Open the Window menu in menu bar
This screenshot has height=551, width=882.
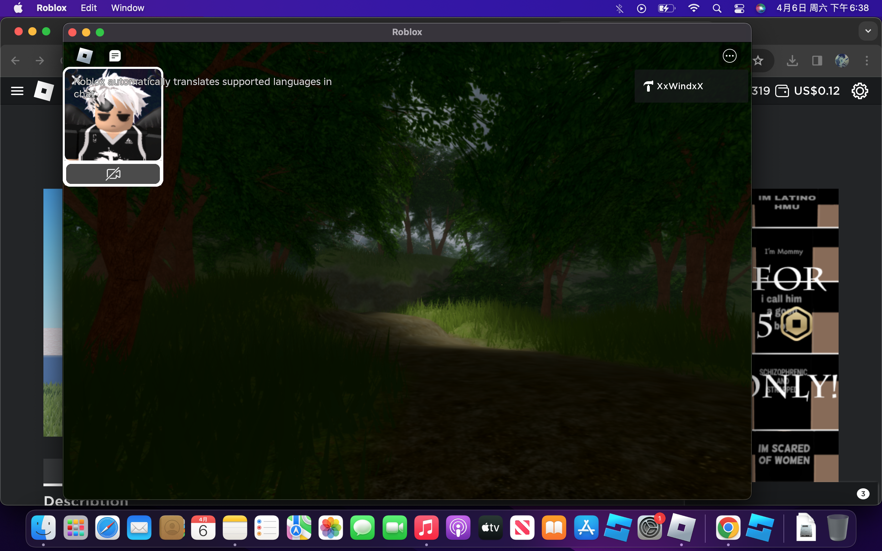click(127, 8)
